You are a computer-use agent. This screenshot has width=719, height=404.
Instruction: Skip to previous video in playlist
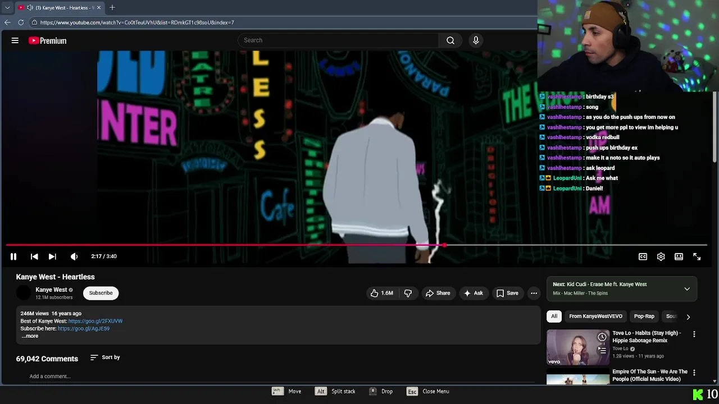(x=34, y=256)
